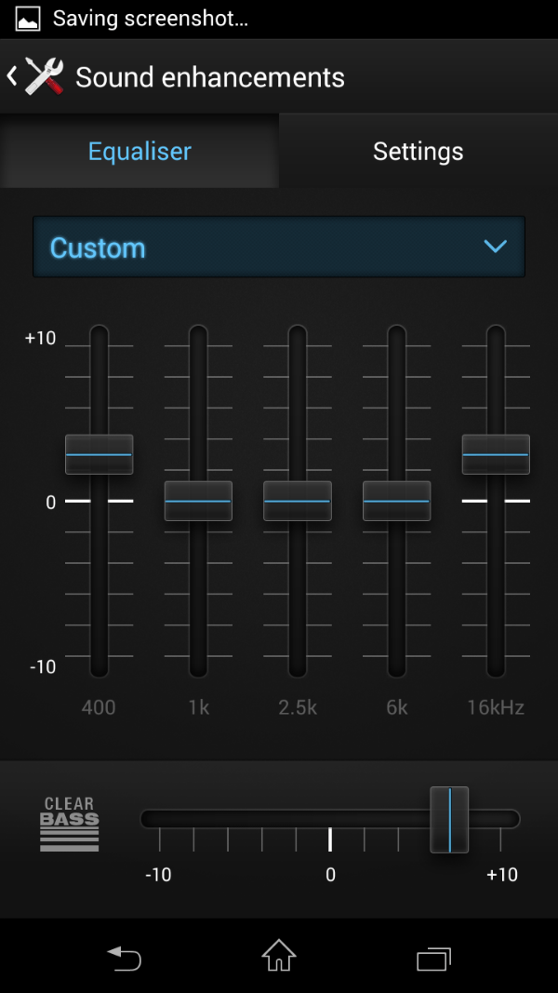Click the Clear Bass slider handle

pos(449,819)
